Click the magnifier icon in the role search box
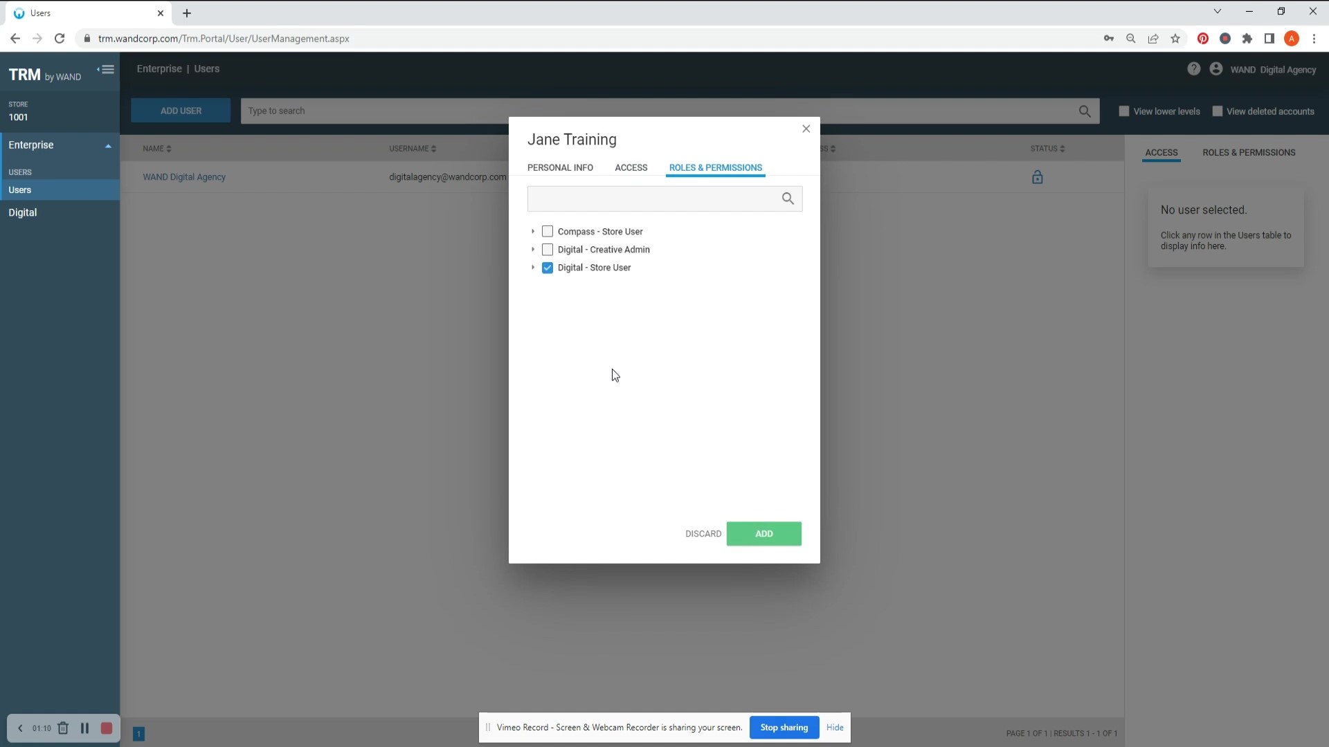This screenshot has width=1329, height=747. point(788,199)
